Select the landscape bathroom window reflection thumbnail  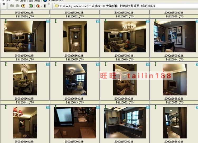(x=75, y=123)
